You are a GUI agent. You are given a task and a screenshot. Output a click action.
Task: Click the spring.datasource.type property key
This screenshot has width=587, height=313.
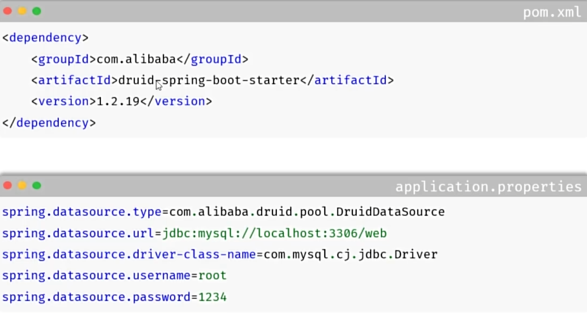pos(82,212)
